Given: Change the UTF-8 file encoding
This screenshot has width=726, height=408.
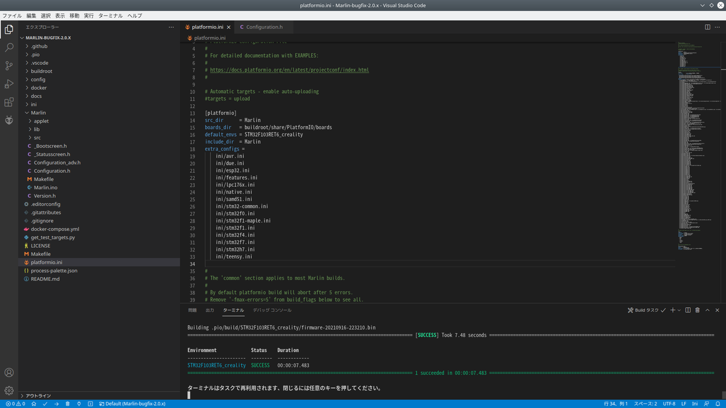Looking at the screenshot, I should click(x=669, y=404).
